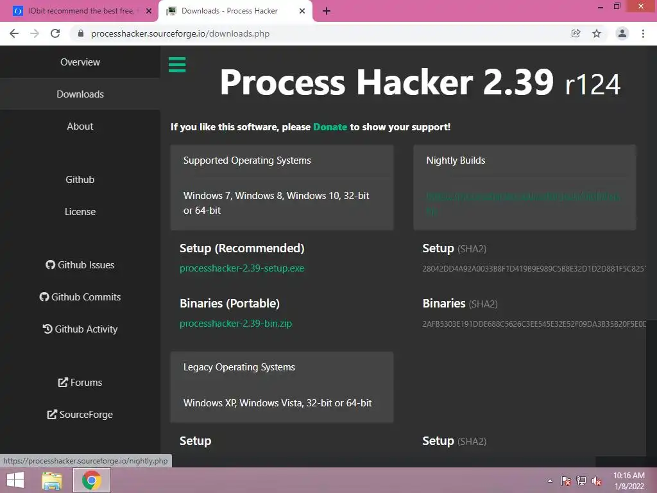Close the IObit tab
This screenshot has height=493, width=657.
click(x=149, y=11)
